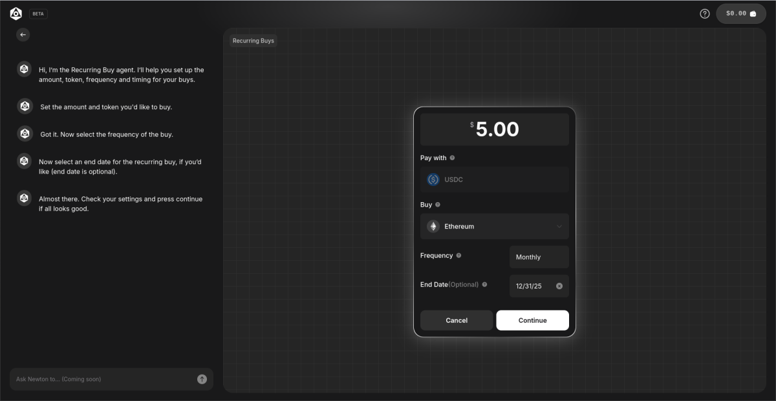Click the help question mark icon
The width and height of the screenshot is (776, 401).
[x=704, y=13]
